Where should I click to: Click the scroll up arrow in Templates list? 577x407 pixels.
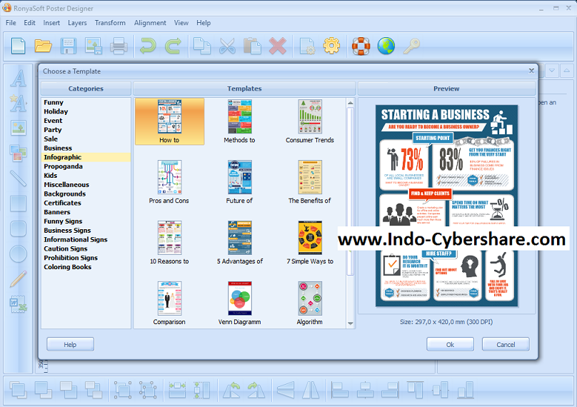351,103
